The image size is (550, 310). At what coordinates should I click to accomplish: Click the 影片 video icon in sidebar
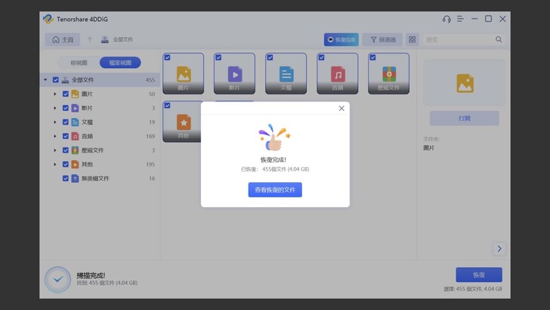click(75, 108)
